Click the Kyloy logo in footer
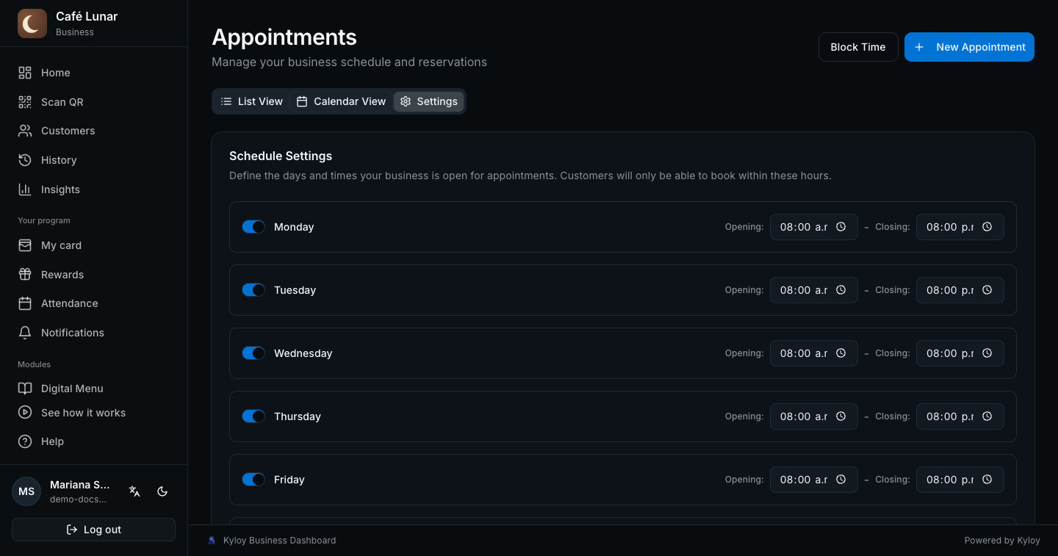 pos(212,541)
